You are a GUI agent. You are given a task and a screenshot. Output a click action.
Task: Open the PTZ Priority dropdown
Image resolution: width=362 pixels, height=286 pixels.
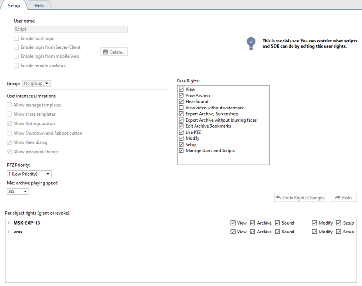click(29, 174)
